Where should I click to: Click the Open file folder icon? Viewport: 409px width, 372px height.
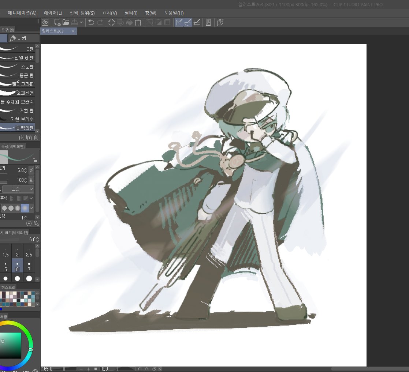pos(66,22)
